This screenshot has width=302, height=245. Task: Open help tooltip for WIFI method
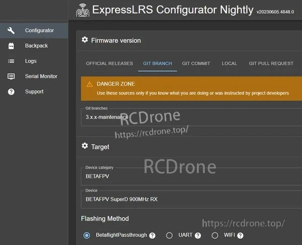pyautogui.click(x=240, y=235)
